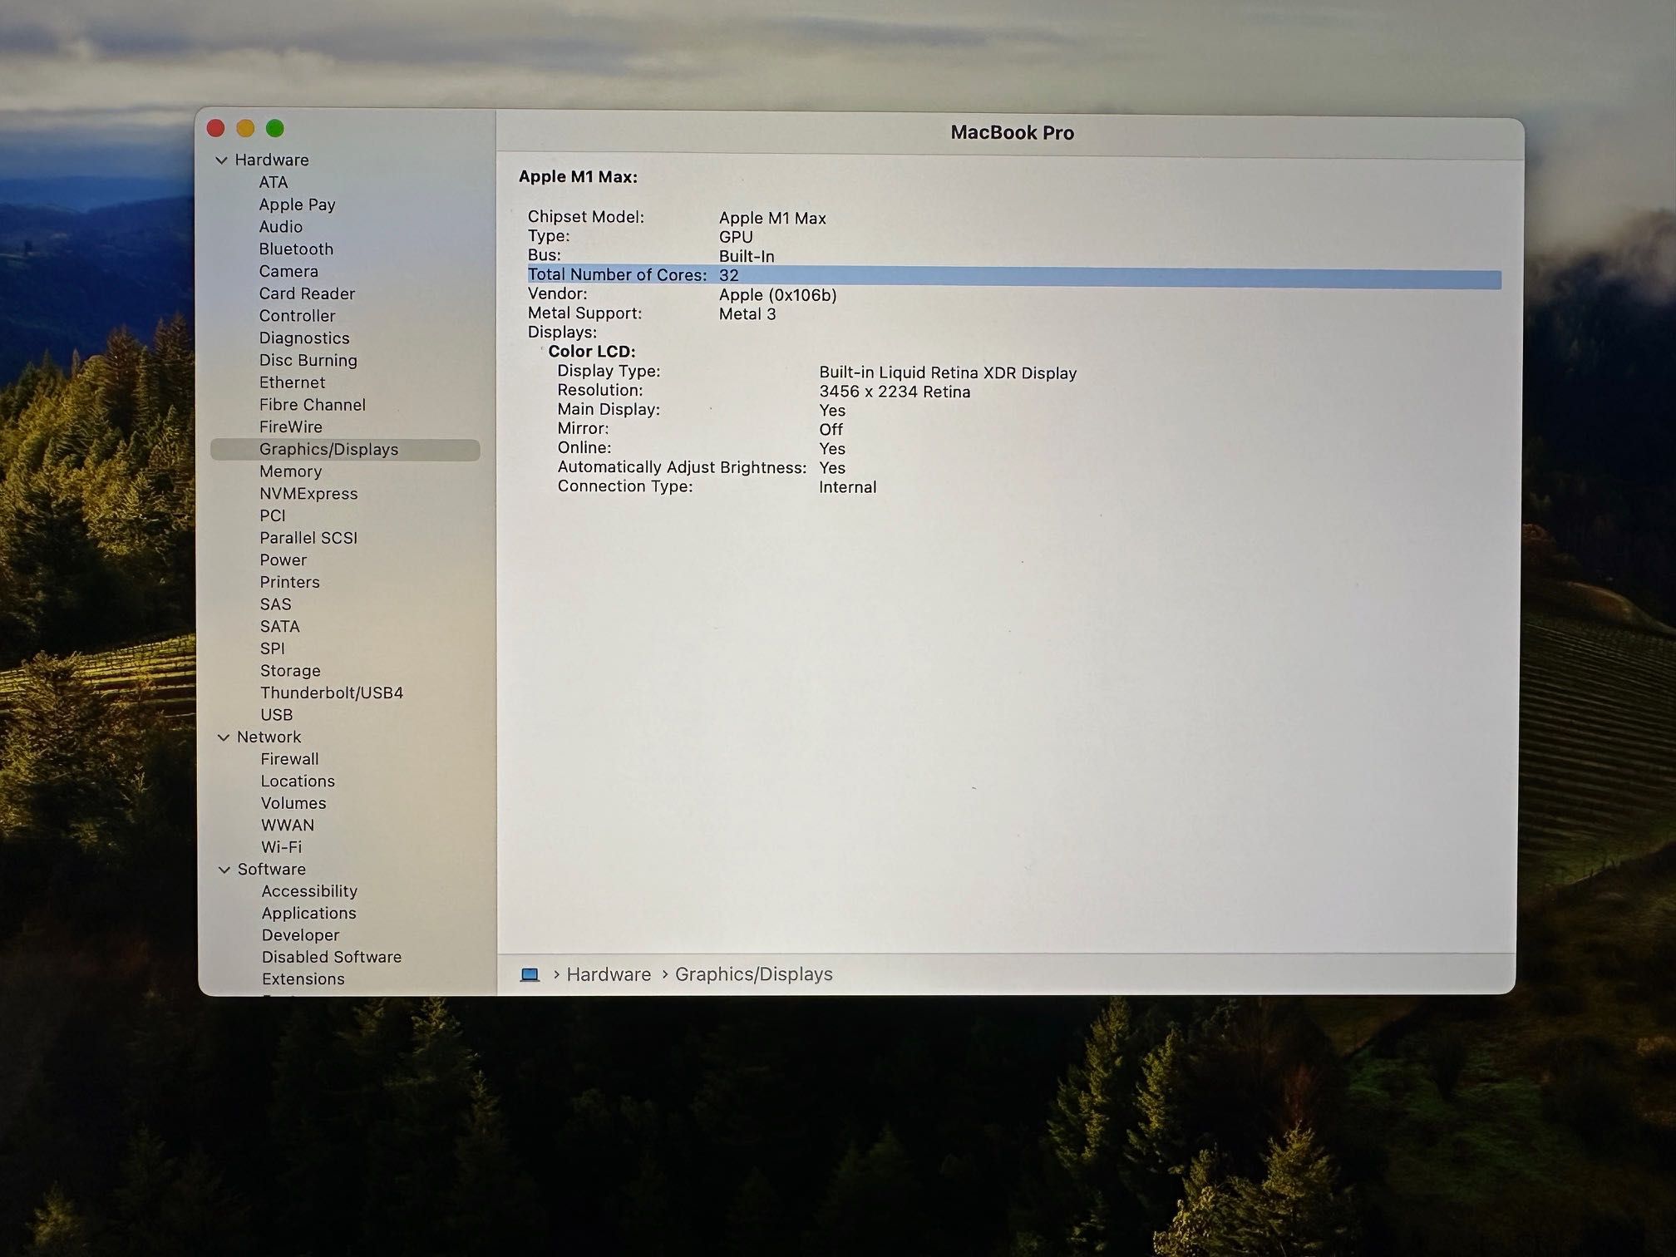
Task: Click the MacBook Pro window title
Action: pyautogui.click(x=1012, y=133)
